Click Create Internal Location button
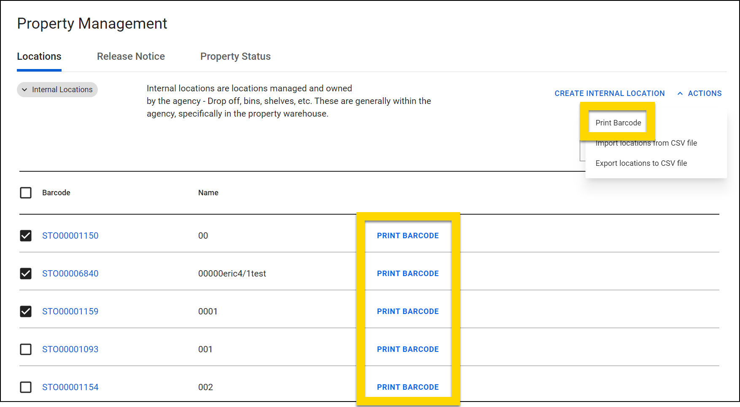Image resolution: width=740 pixels, height=407 pixels. pyautogui.click(x=609, y=93)
